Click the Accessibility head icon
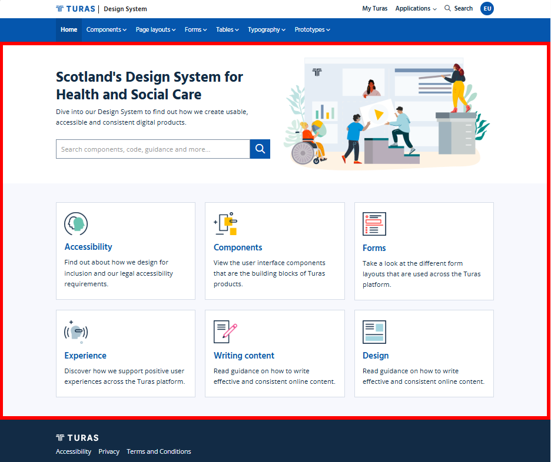The width and height of the screenshot is (551, 462). coord(76,224)
